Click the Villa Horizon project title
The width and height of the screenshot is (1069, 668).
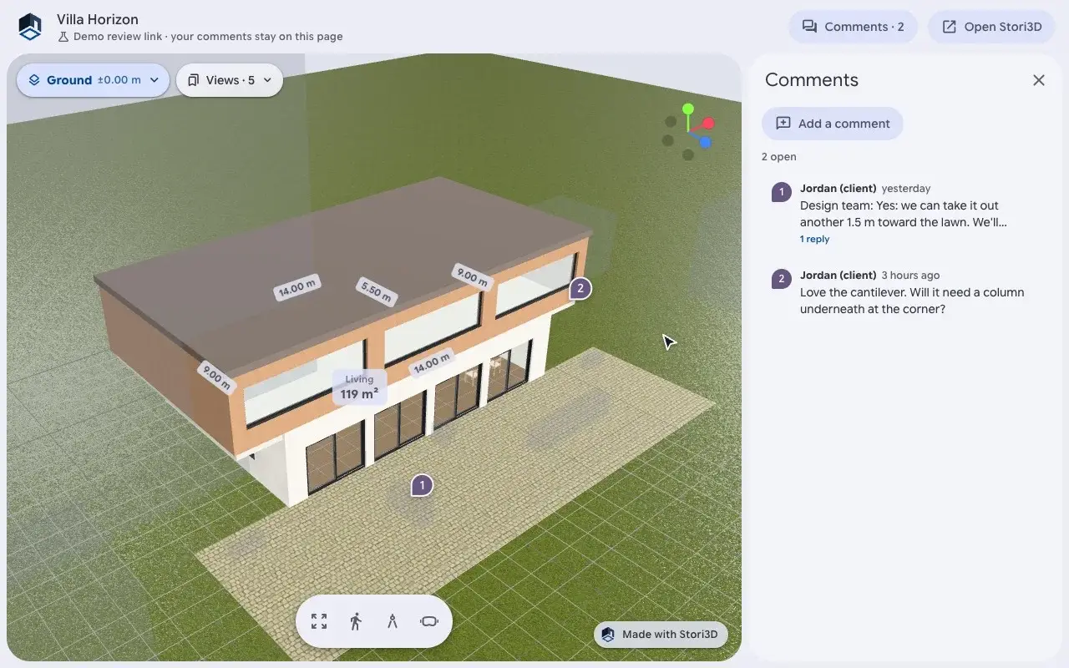point(98,19)
